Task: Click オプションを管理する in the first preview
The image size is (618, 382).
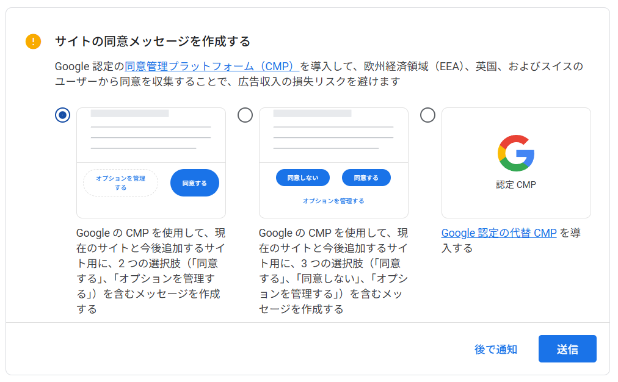Action: pyautogui.click(x=120, y=182)
